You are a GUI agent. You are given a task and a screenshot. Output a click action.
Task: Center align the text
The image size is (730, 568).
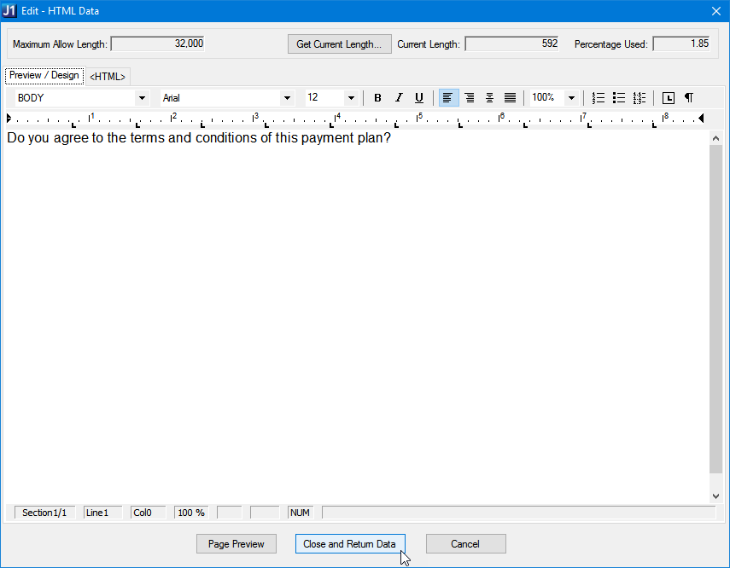[x=489, y=98]
